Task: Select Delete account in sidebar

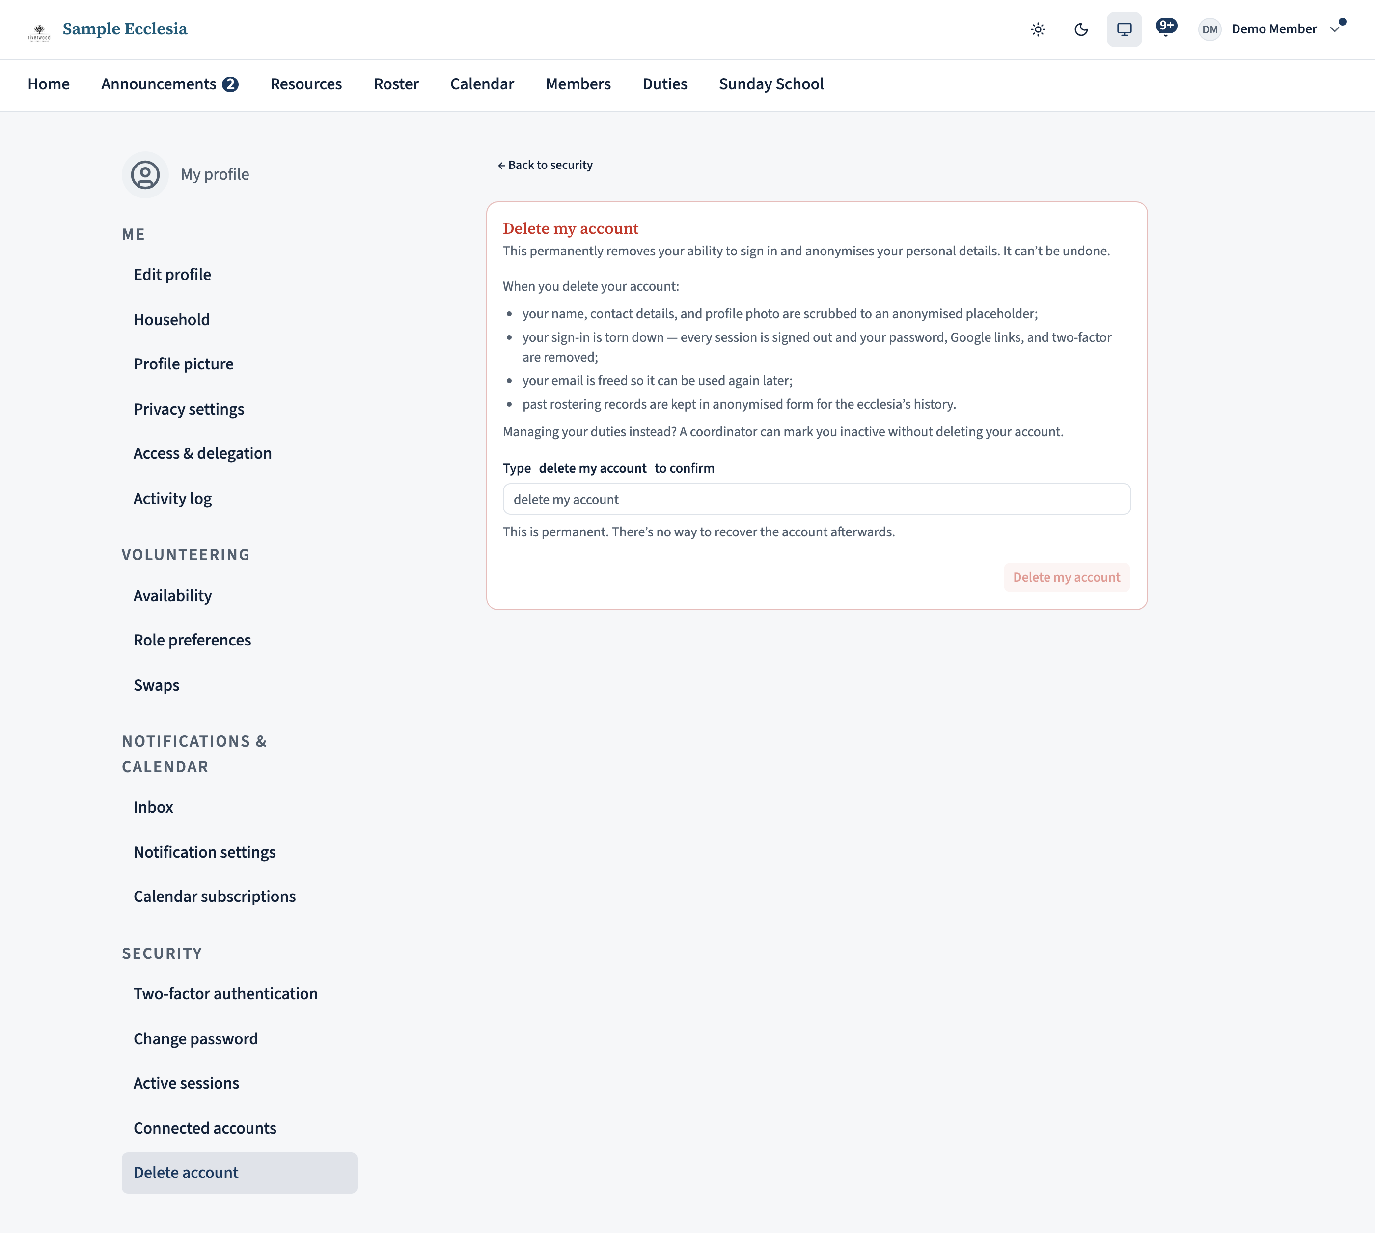Action: [x=240, y=1173]
